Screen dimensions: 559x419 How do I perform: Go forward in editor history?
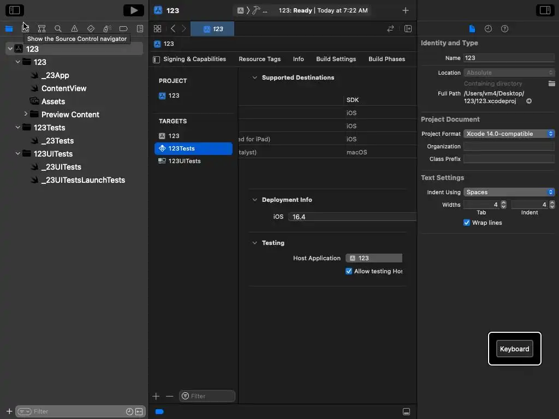click(x=184, y=28)
